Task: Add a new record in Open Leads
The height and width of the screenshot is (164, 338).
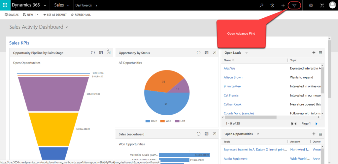Action: (x=314, y=53)
